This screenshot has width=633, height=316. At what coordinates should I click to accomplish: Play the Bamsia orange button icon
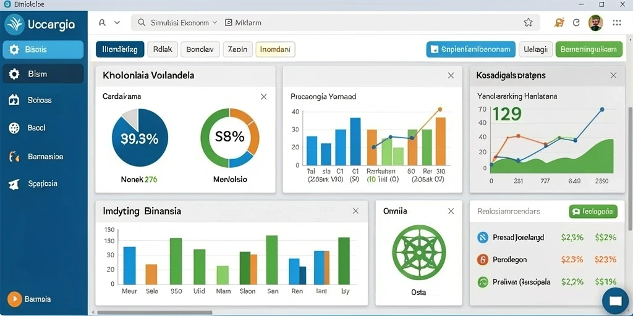pyautogui.click(x=14, y=299)
